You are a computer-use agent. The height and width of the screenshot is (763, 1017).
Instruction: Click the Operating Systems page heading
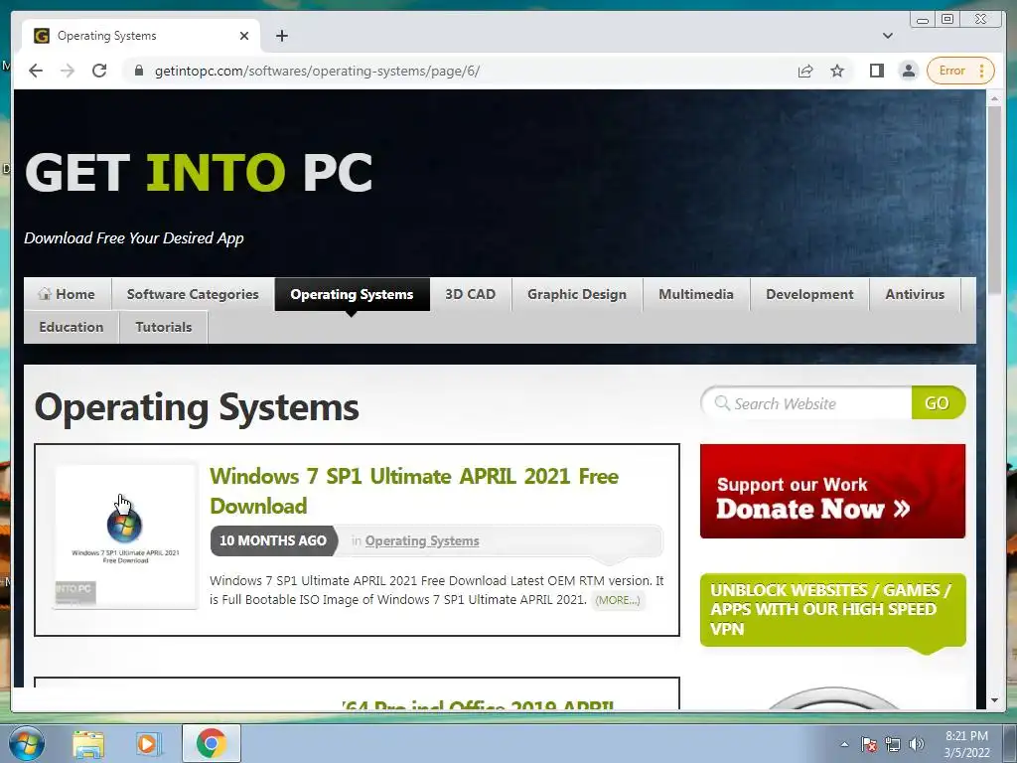tap(197, 407)
